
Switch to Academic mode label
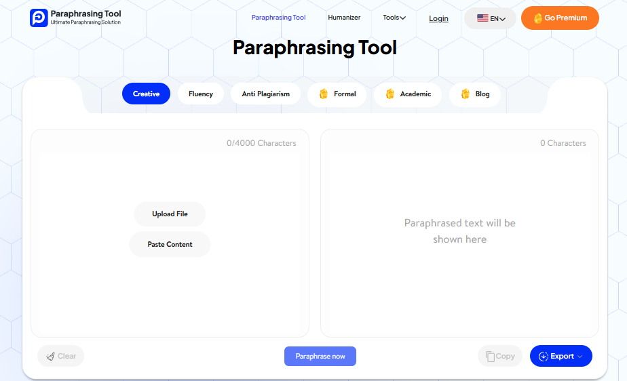415,94
